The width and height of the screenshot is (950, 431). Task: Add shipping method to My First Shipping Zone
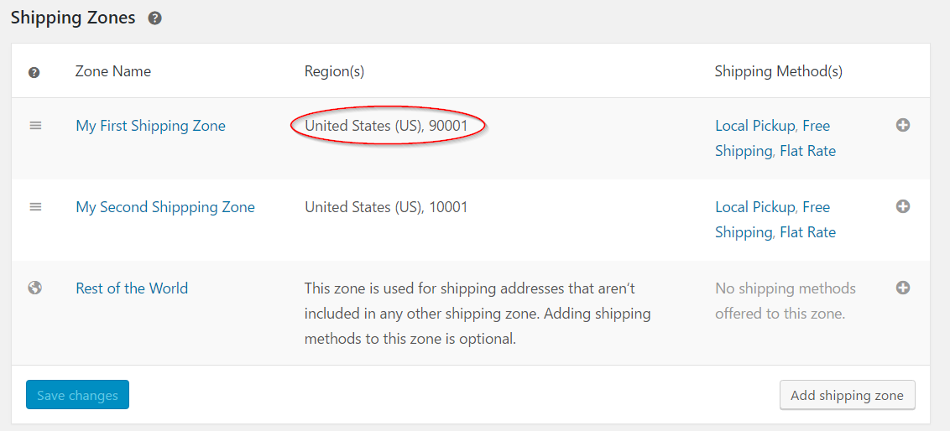pyautogui.click(x=903, y=126)
